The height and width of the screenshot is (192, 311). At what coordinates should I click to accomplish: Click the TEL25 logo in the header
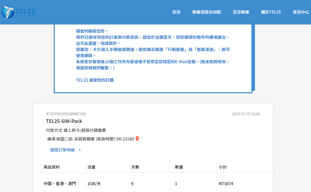coord(19,12)
